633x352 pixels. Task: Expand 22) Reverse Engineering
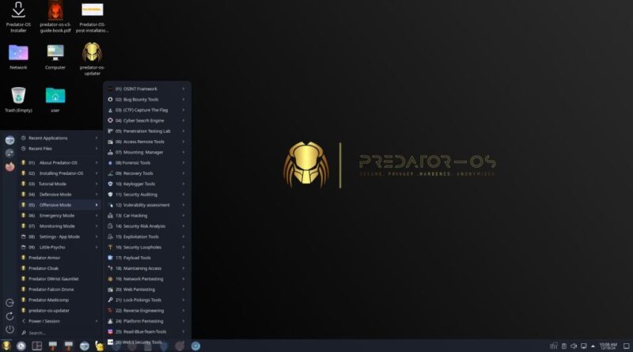(147, 310)
